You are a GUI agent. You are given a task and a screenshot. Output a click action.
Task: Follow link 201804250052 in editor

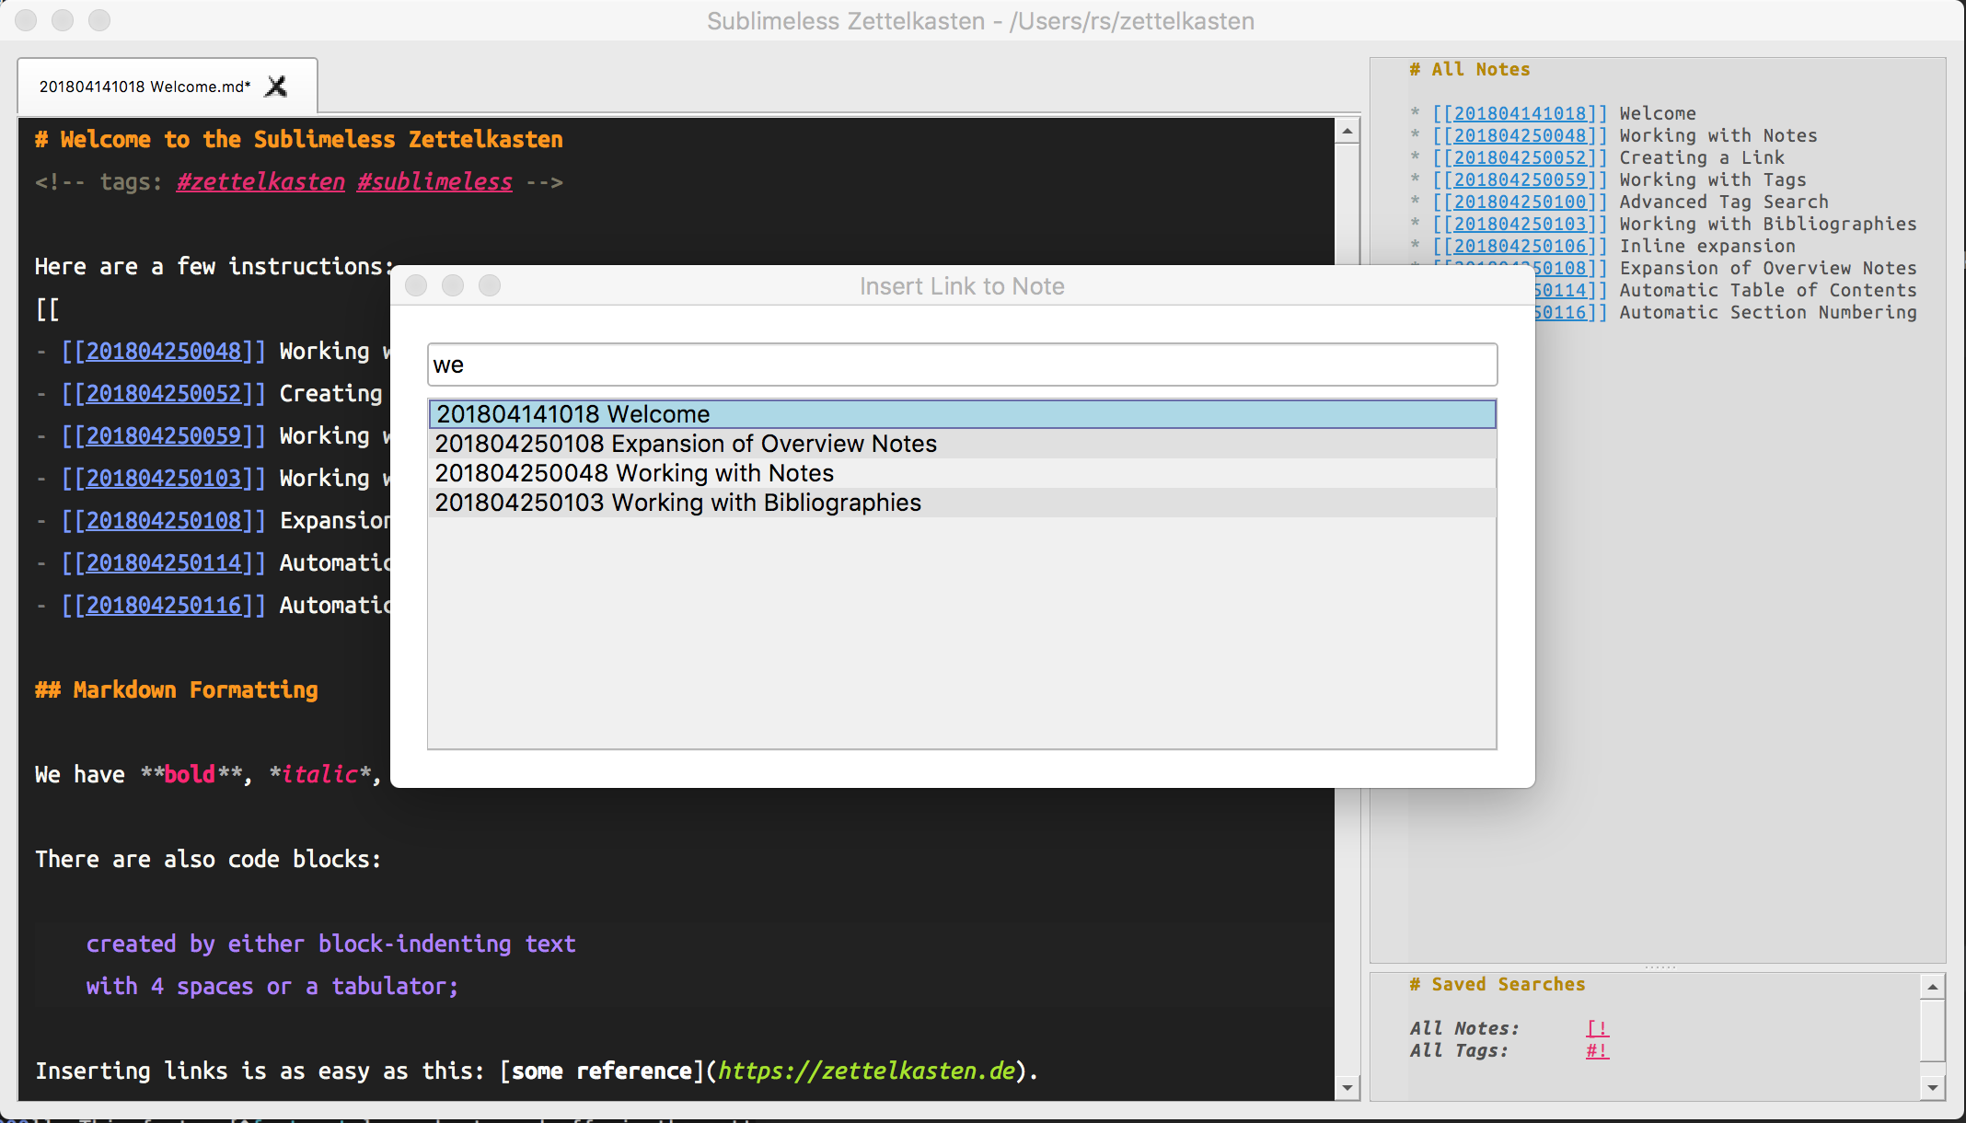(x=163, y=394)
